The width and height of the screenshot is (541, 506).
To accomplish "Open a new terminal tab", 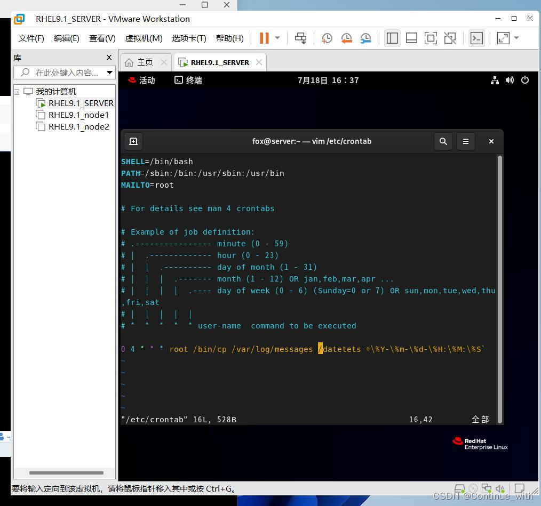I will pos(133,141).
